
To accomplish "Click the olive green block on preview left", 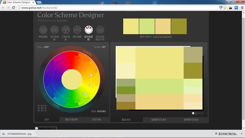I will 126,90.
